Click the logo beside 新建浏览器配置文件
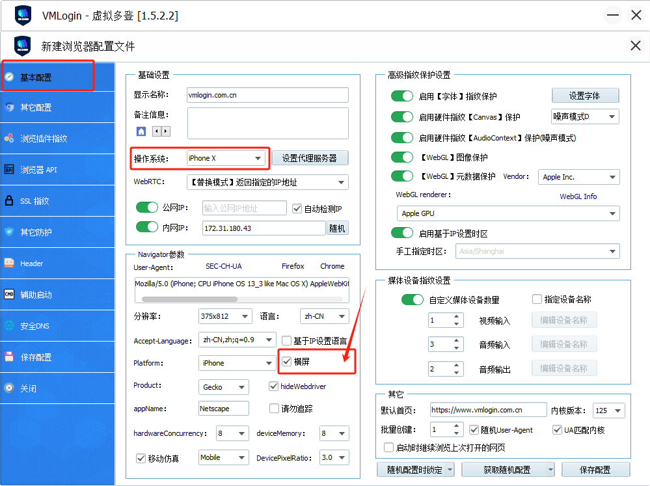The height and width of the screenshot is (486, 650). tap(22, 46)
